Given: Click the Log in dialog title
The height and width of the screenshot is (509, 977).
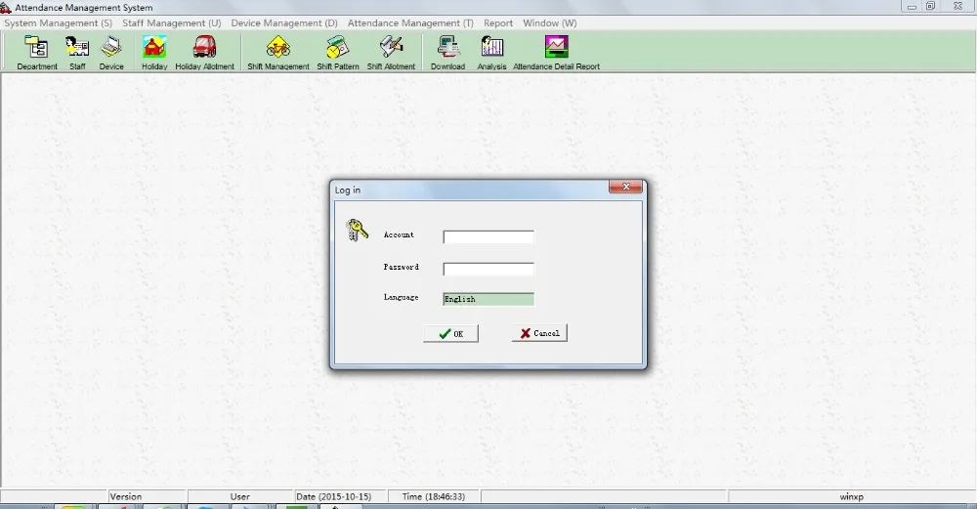Looking at the screenshot, I should coord(348,190).
